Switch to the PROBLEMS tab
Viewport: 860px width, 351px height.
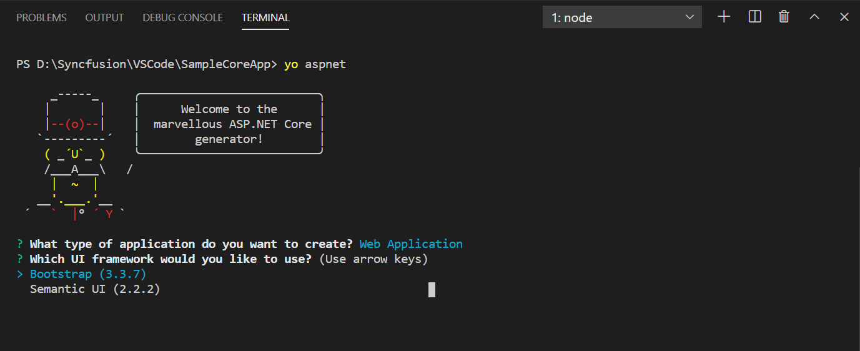(41, 17)
